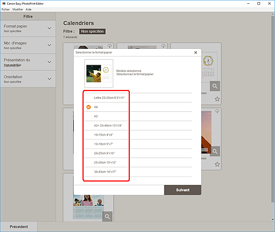Toggle favorite star on middle-right calendar card

click(x=217, y=164)
